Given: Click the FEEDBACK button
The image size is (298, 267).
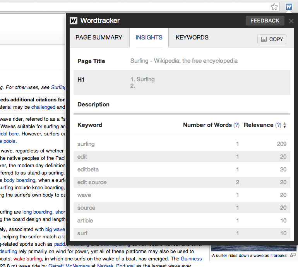Looking at the screenshot, I should (265, 21).
